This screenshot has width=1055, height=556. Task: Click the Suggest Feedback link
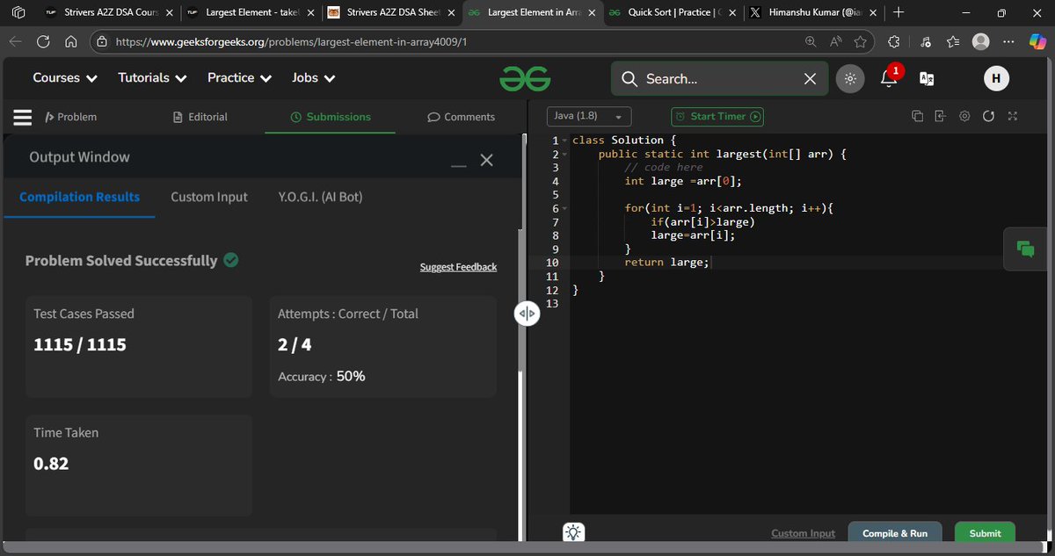458,267
